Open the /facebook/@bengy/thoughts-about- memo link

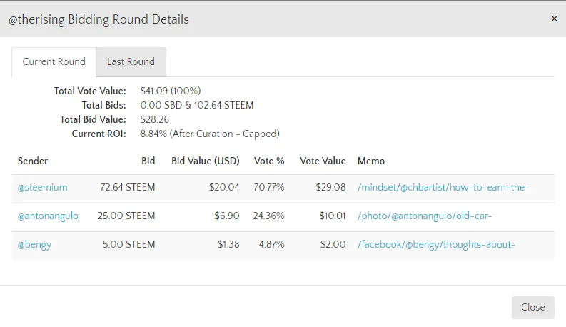pos(436,245)
